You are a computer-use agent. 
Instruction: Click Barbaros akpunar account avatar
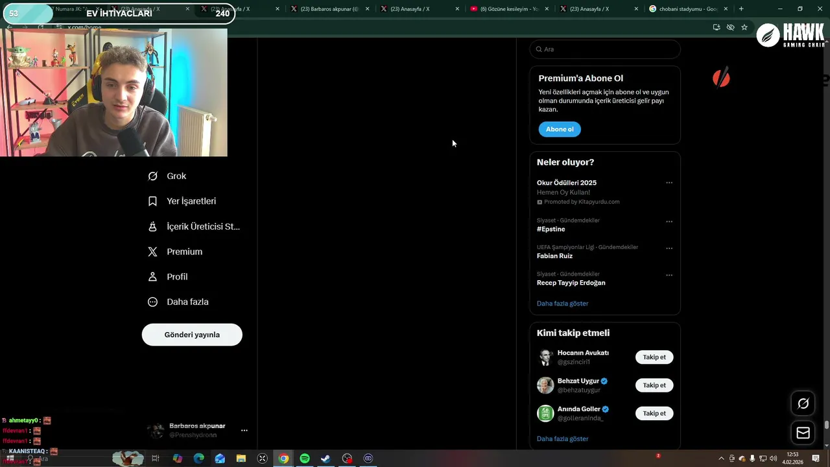tap(156, 431)
